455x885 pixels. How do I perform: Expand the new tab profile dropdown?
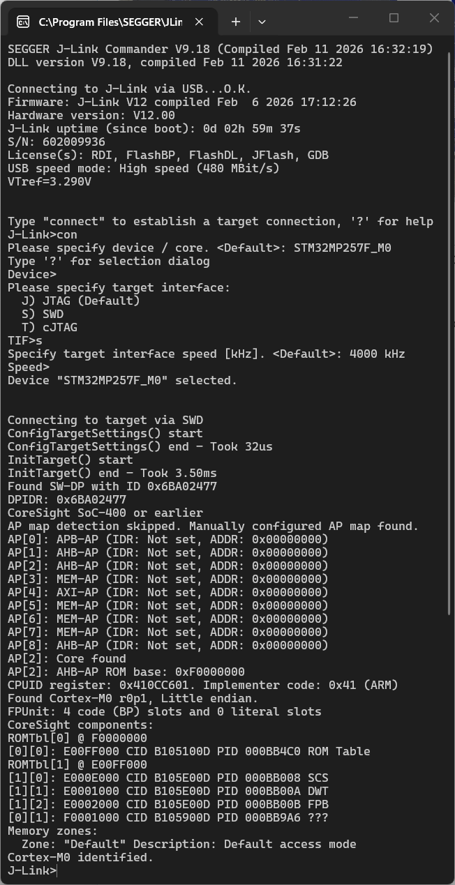[x=262, y=22]
